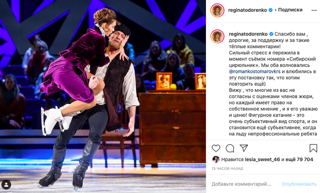
Task: Focus the Добавьте комментарий input field
Action: tap(244, 184)
